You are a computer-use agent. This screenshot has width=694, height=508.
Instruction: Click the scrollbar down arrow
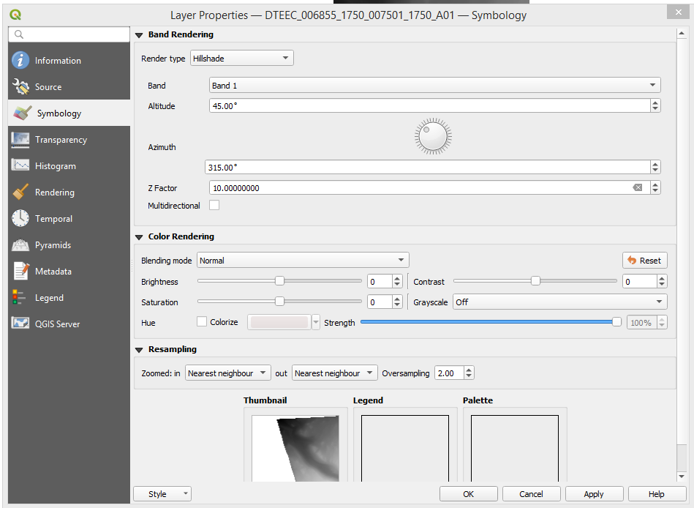681,476
